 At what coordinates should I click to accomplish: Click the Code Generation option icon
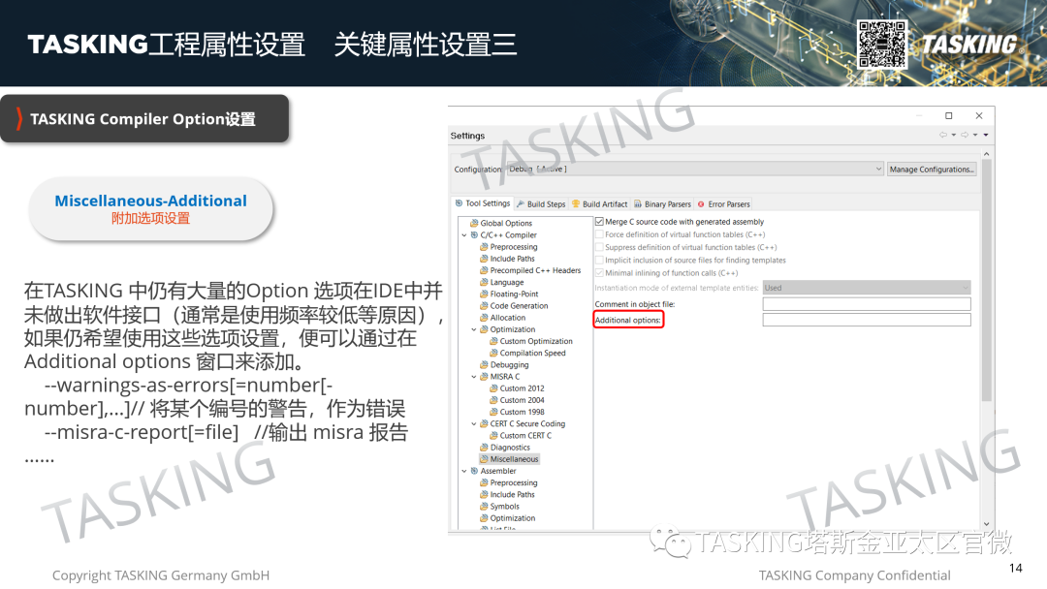[x=484, y=306]
